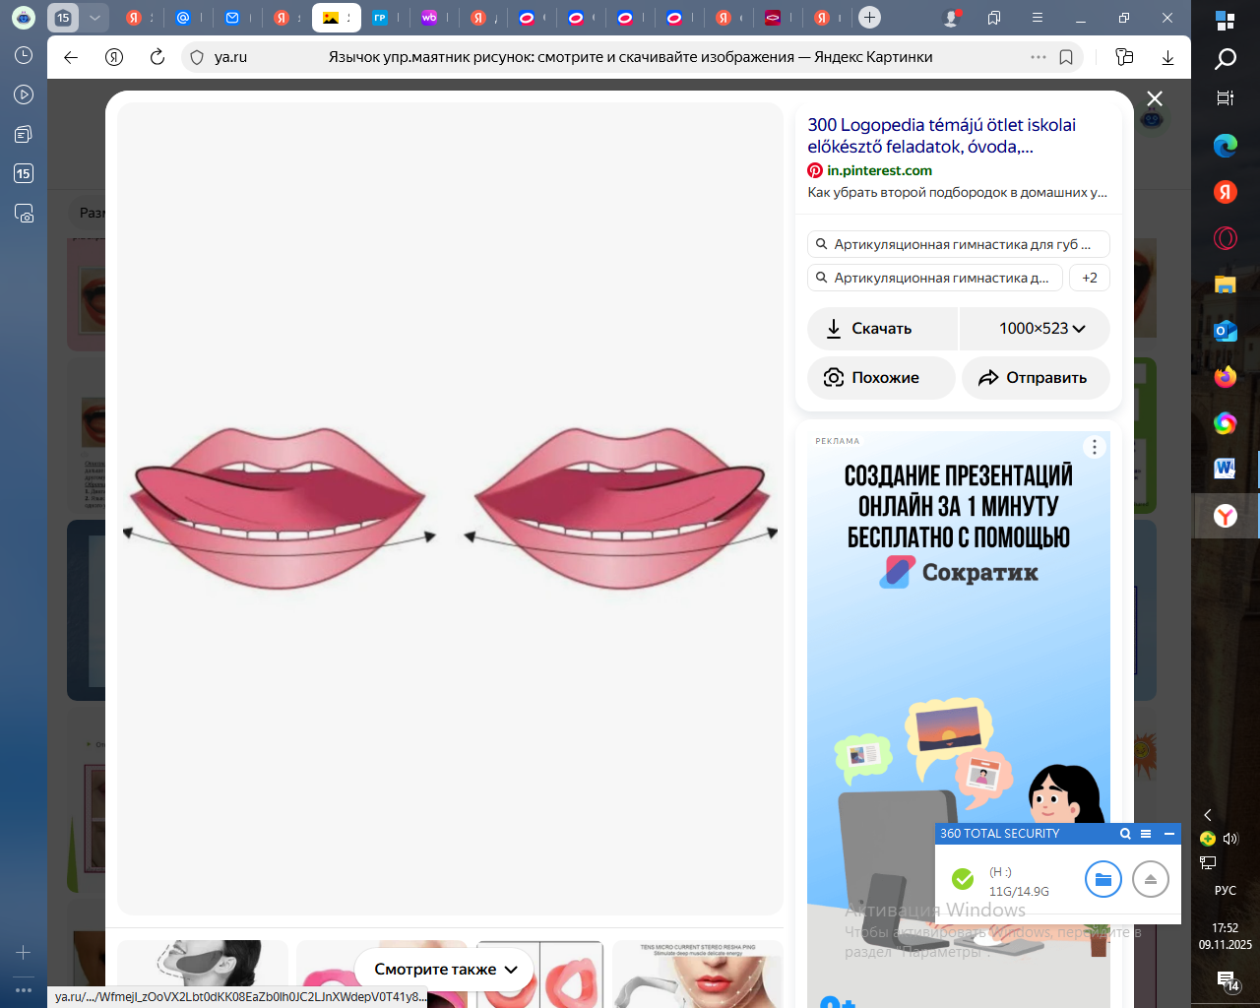The height and width of the screenshot is (1008, 1260).
Task: Open the downloads arrow icon in the toolbar
Action: [1167, 57]
